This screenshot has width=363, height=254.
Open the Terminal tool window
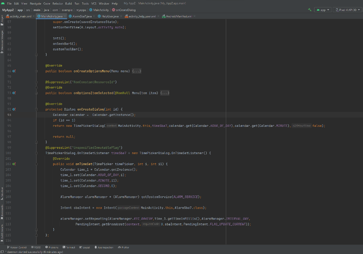tap(69, 247)
